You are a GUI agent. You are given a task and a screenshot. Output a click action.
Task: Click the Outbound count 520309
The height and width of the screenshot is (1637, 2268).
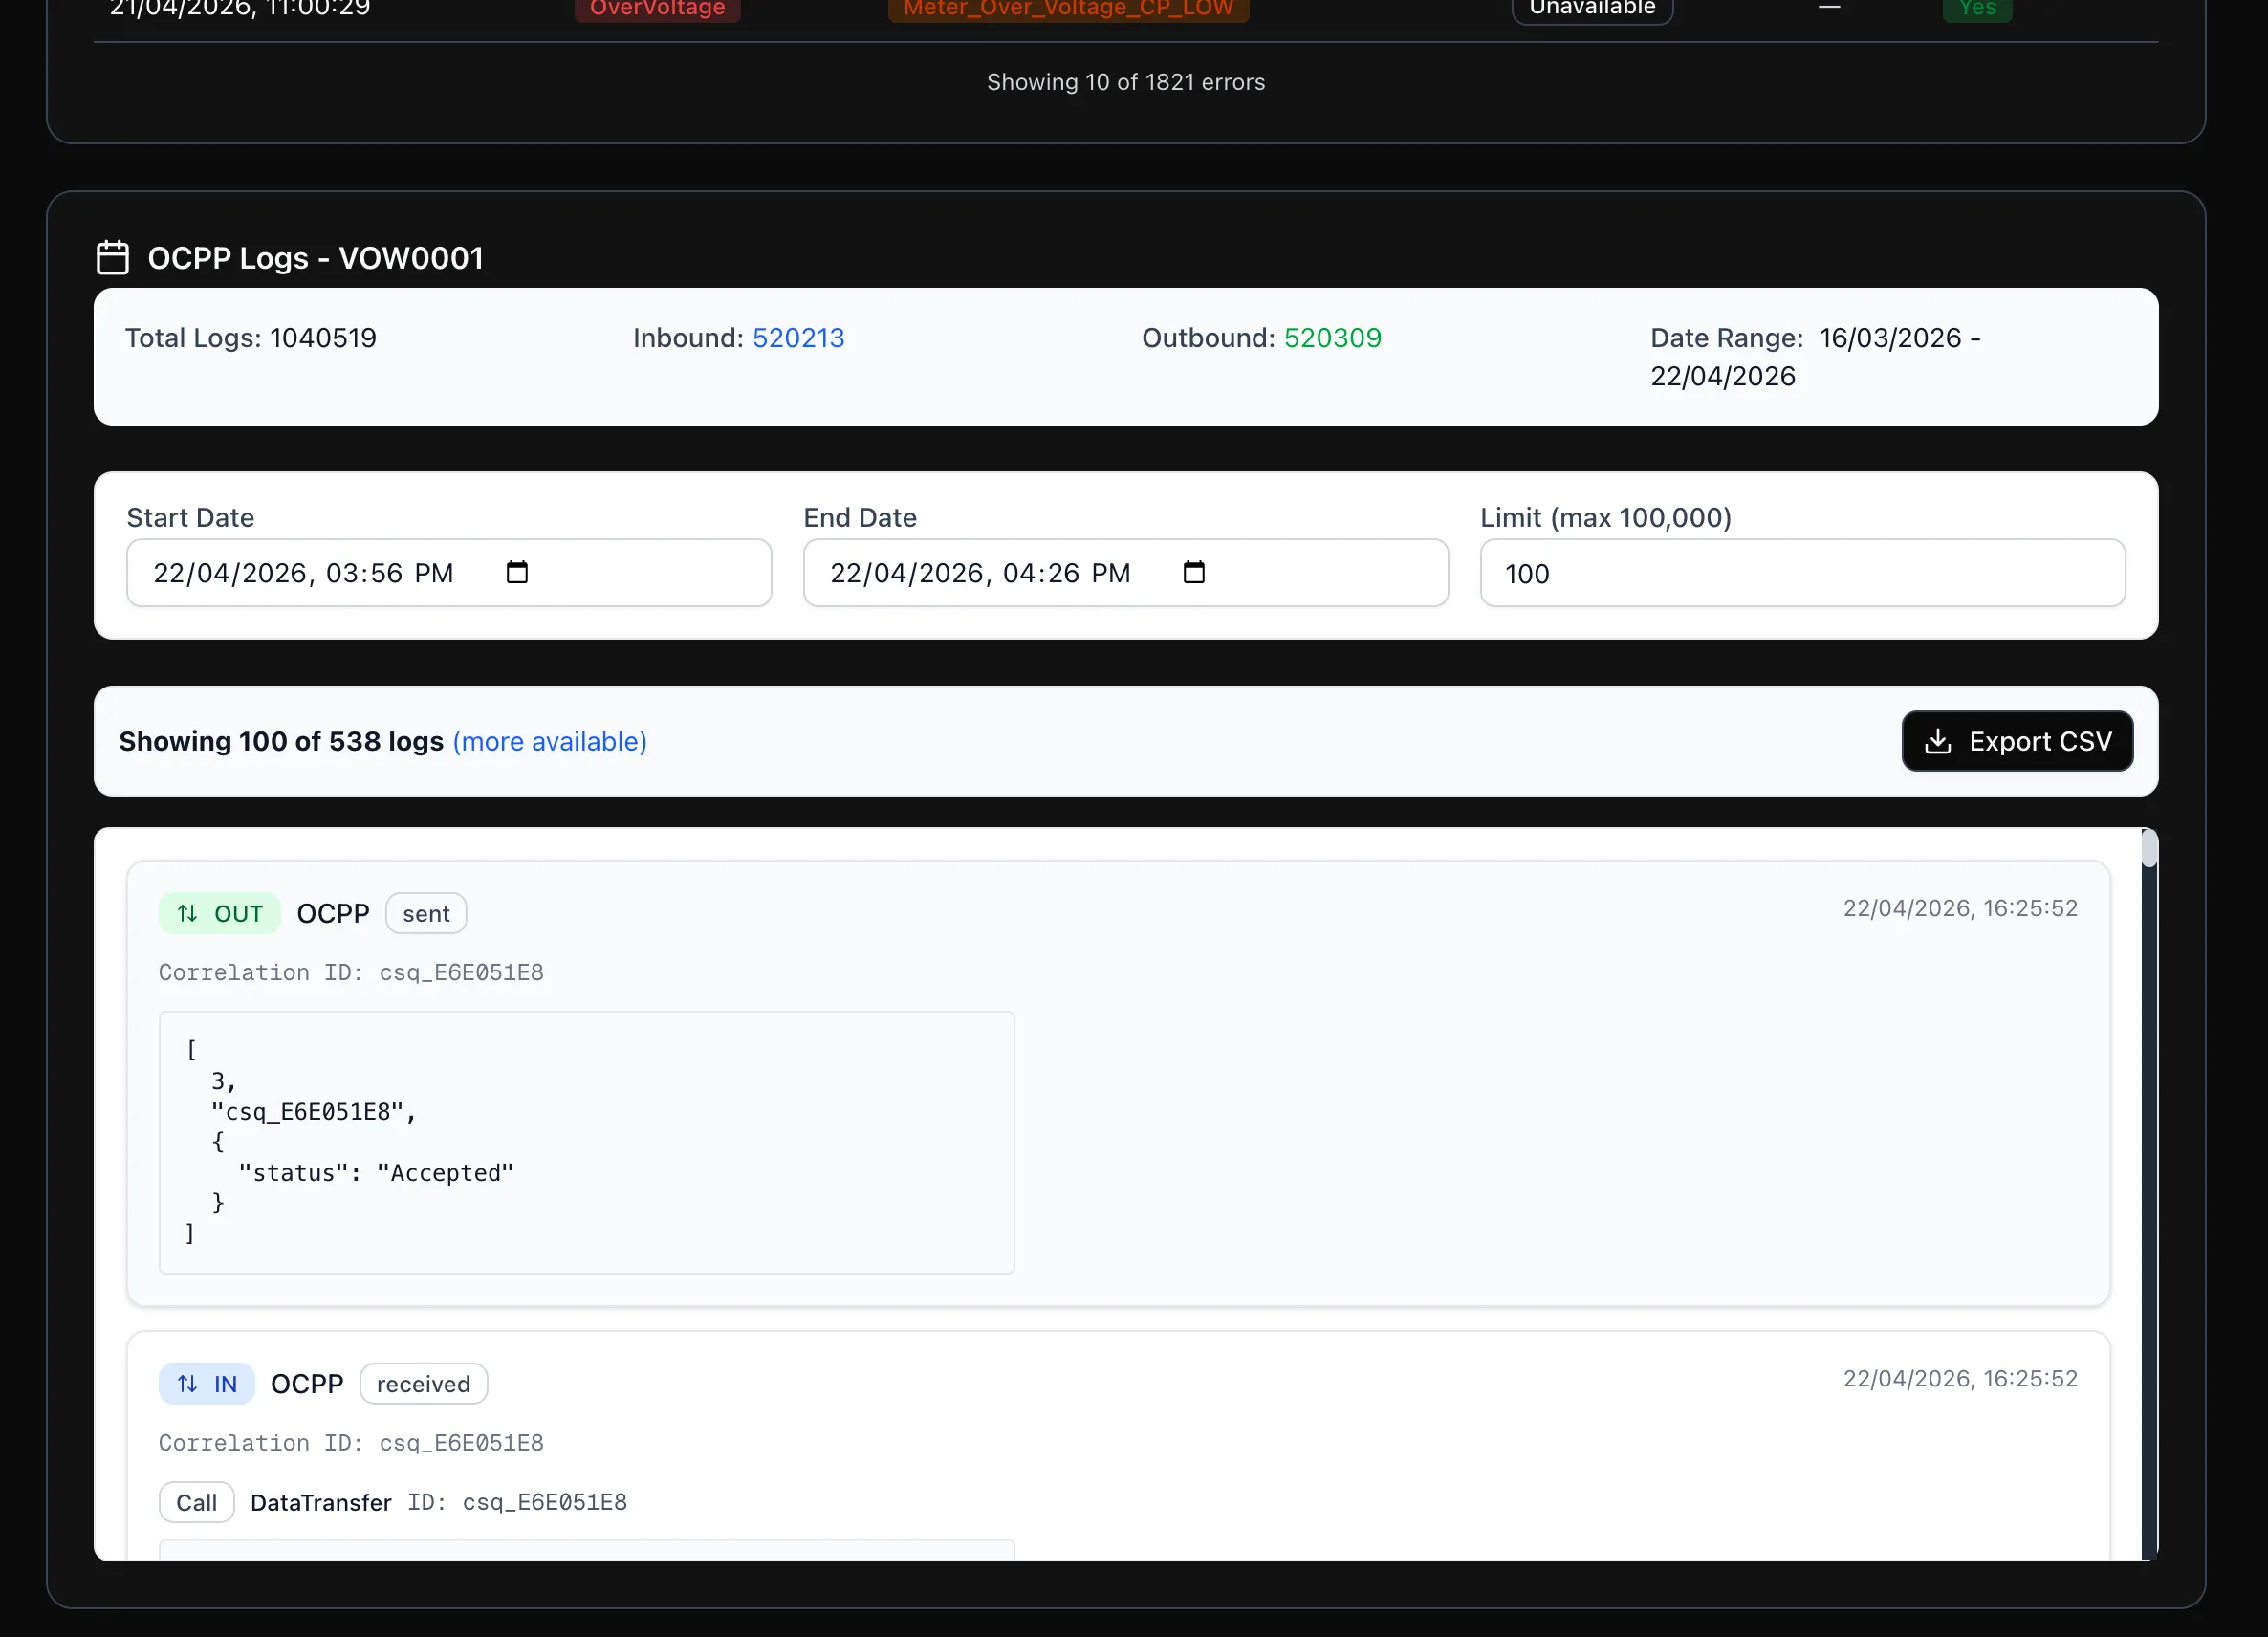[1332, 338]
